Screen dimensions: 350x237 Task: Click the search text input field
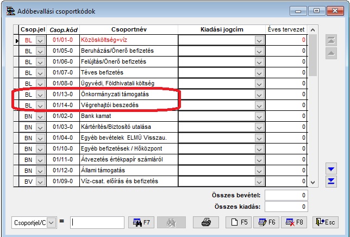point(97,222)
